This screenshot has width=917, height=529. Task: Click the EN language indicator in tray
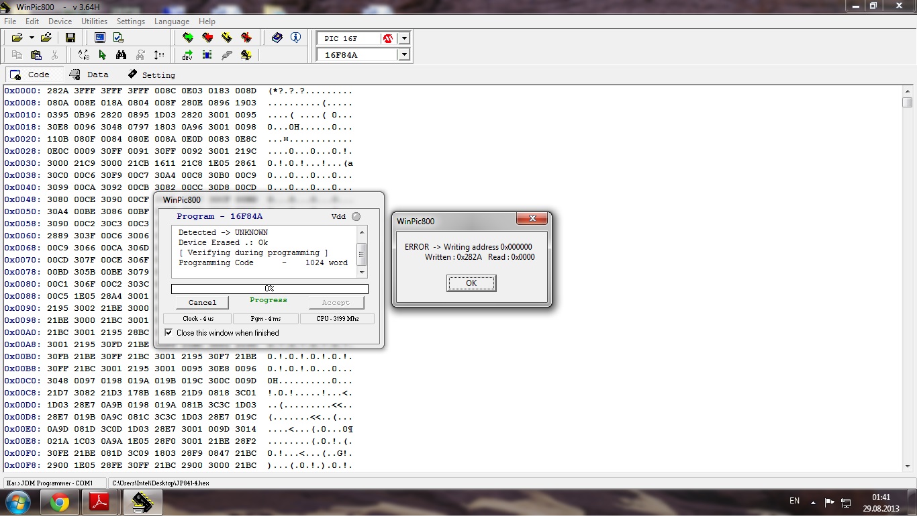(794, 501)
